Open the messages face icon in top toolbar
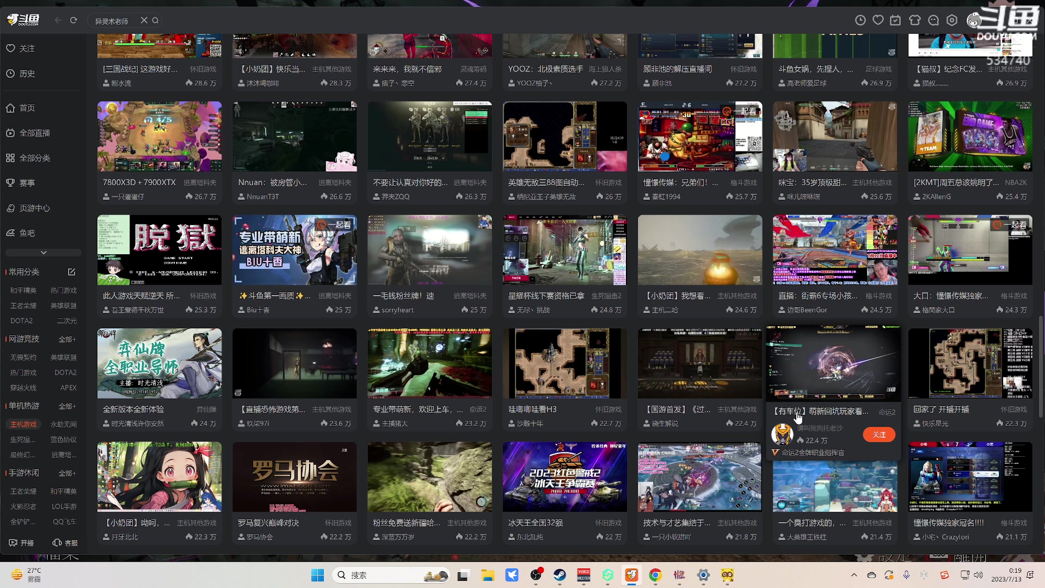Viewport: 1045px width, 588px height. pyautogui.click(x=933, y=20)
